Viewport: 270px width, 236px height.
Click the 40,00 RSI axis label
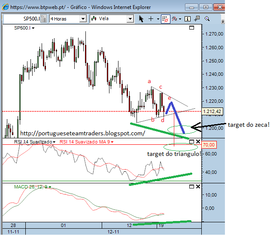click(211, 172)
